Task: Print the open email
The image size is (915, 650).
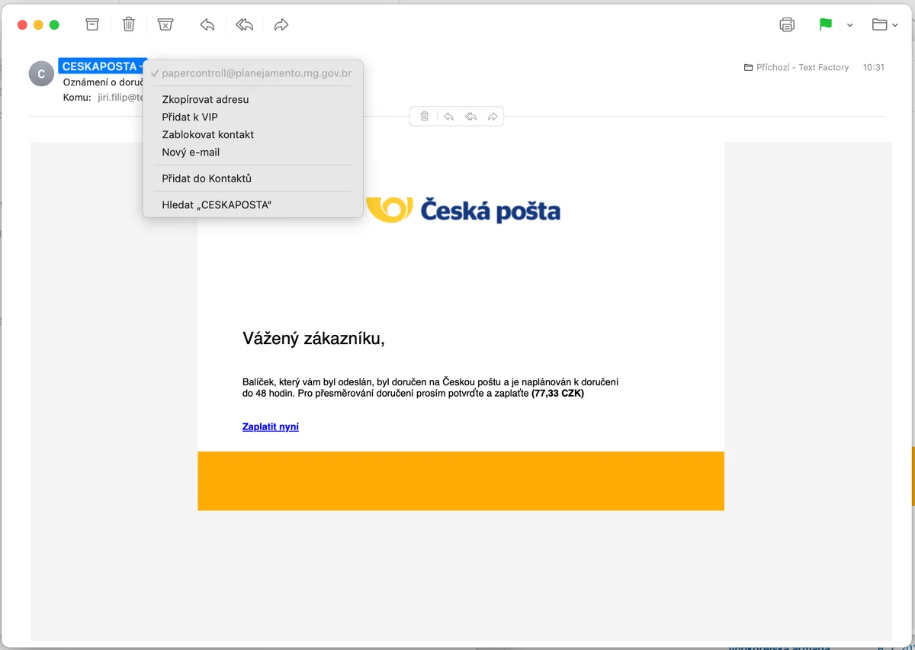Action: pyautogui.click(x=786, y=24)
